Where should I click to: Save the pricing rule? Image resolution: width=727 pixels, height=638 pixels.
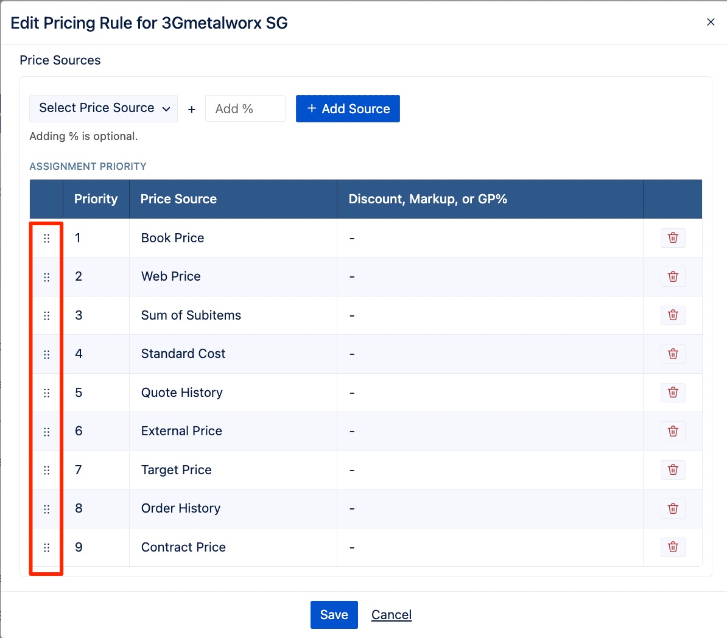pos(334,615)
